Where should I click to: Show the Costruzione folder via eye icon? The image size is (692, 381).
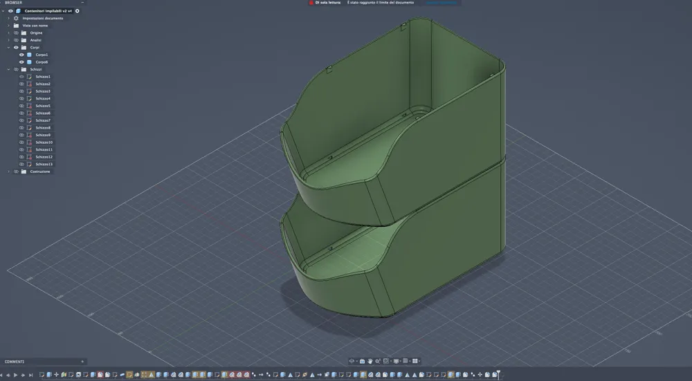point(17,171)
